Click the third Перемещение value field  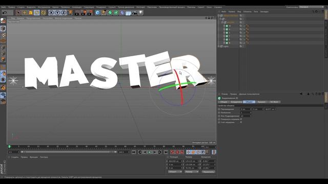[270, 109]
